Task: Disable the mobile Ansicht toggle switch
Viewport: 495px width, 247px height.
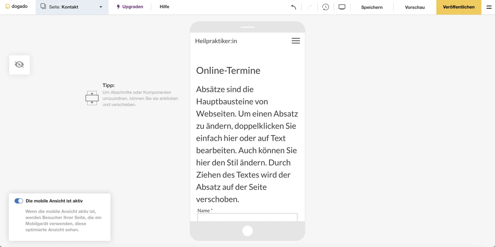Action: [x=19, y=201]
